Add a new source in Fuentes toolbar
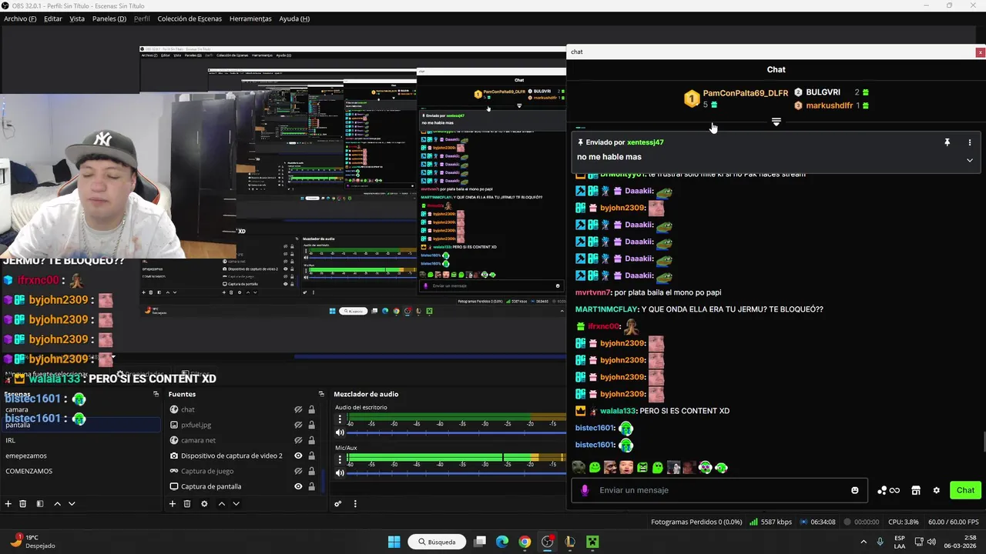This screenshot has height=554, width=986. (x=173, y=504)
